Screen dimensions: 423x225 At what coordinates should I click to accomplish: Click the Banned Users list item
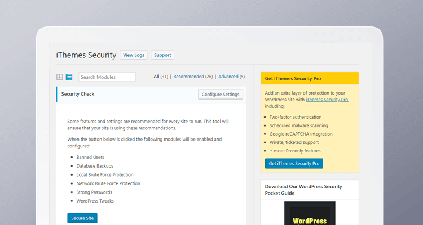pyautogui.click(x=90, y=157)
